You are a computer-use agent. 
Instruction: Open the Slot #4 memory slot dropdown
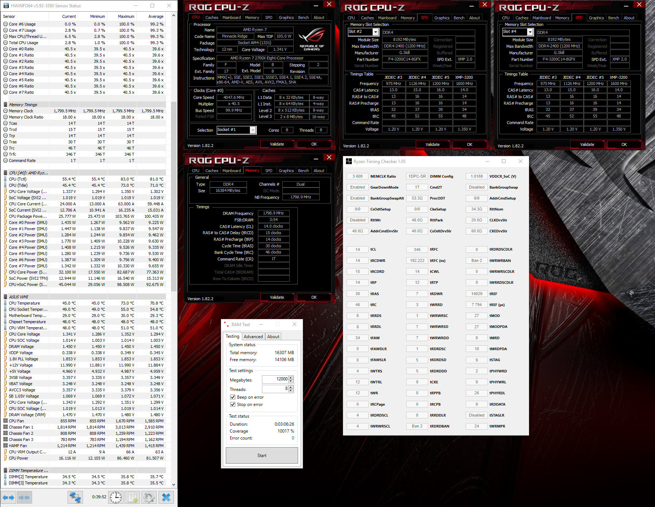click(x=530, y=32)
